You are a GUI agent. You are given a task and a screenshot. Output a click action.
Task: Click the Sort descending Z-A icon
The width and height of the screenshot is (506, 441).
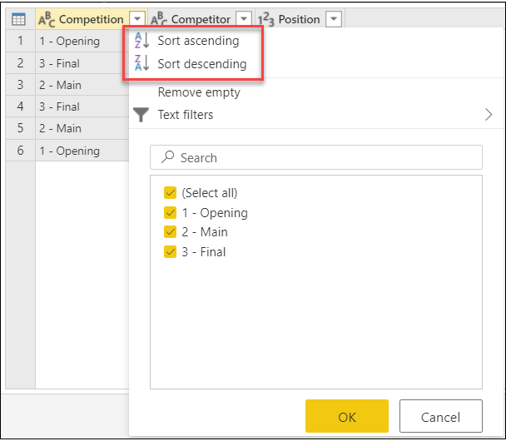click(x=143, y=64)
